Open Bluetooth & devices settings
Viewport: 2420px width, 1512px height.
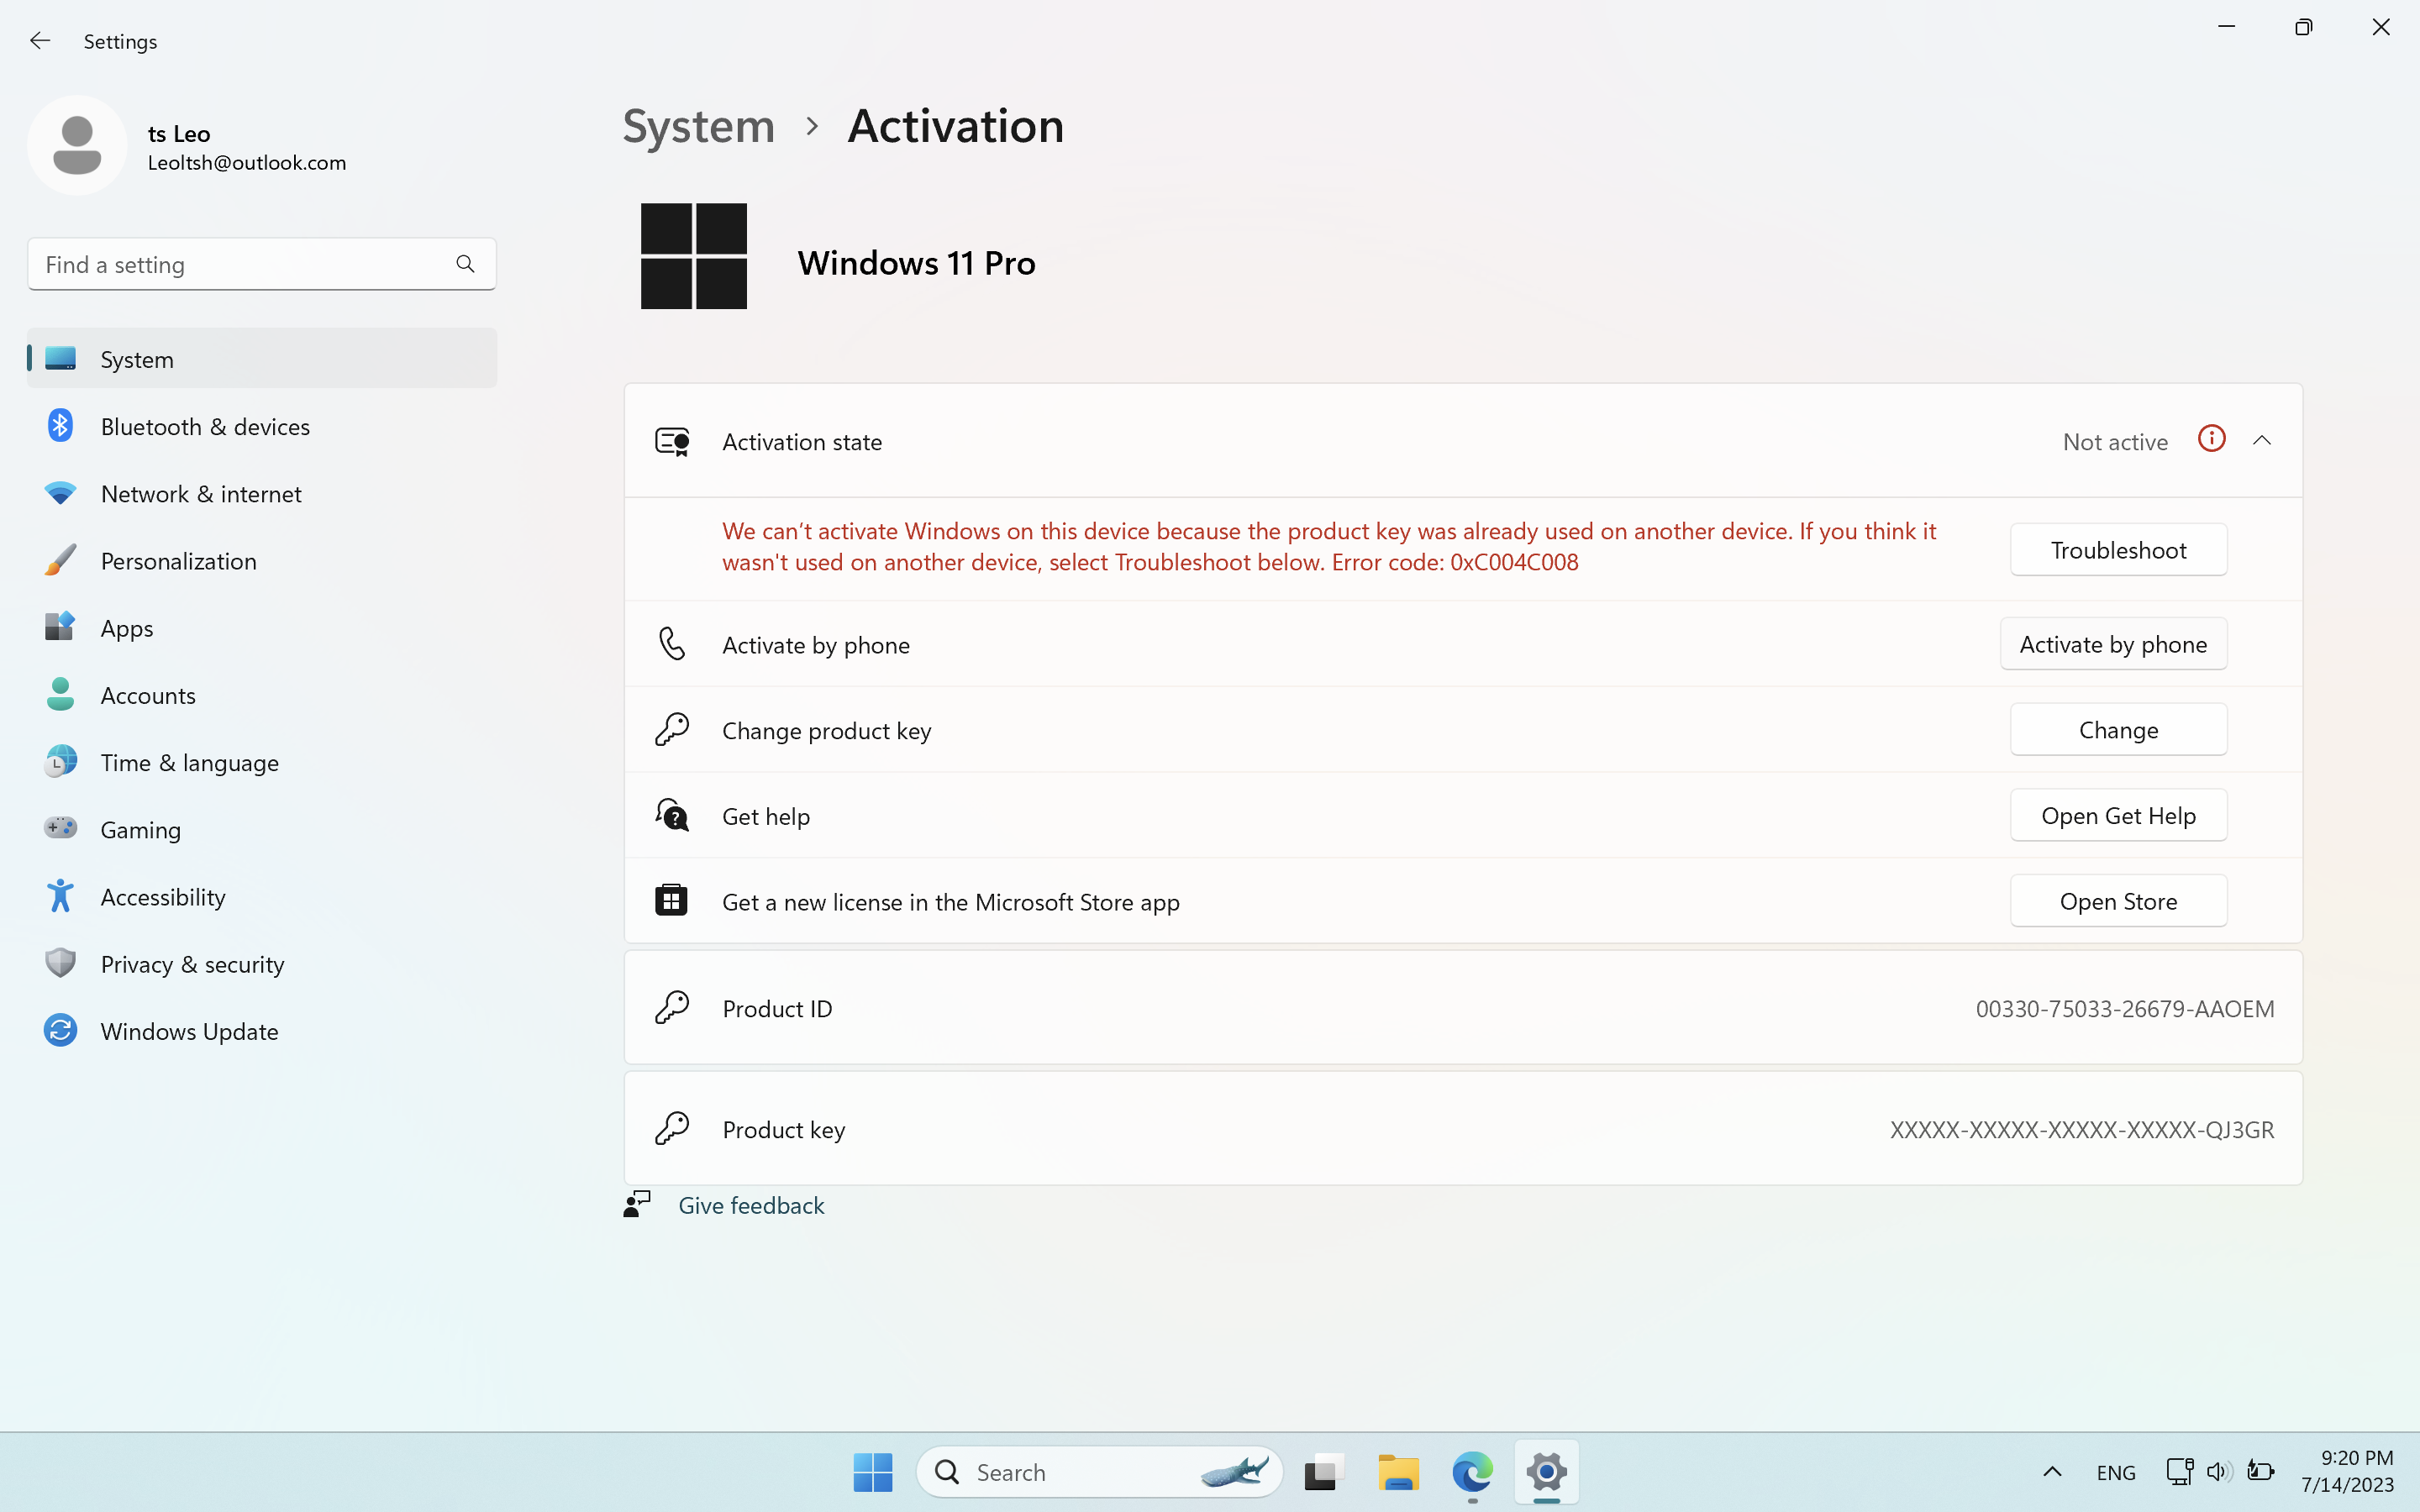tap(205, 427)
